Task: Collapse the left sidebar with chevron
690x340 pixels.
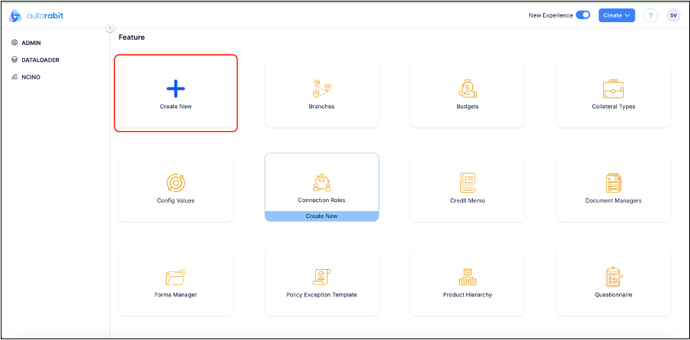Action: tap(110, 28)
